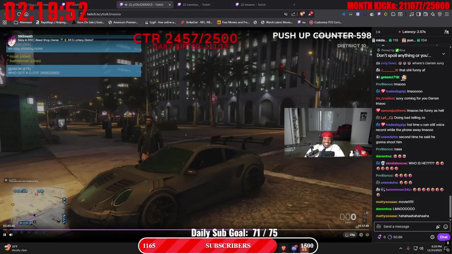Screen dimensions: 452x254
Task: Open the video player settings gear
Action: coord(361,235)
